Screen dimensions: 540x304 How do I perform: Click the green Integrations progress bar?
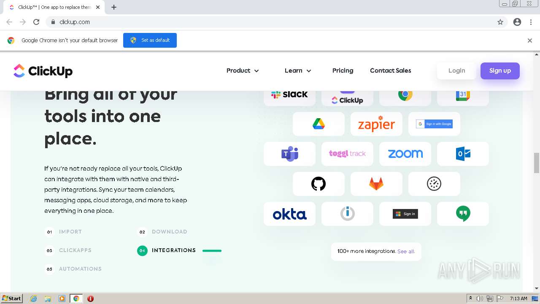point(212,251)
